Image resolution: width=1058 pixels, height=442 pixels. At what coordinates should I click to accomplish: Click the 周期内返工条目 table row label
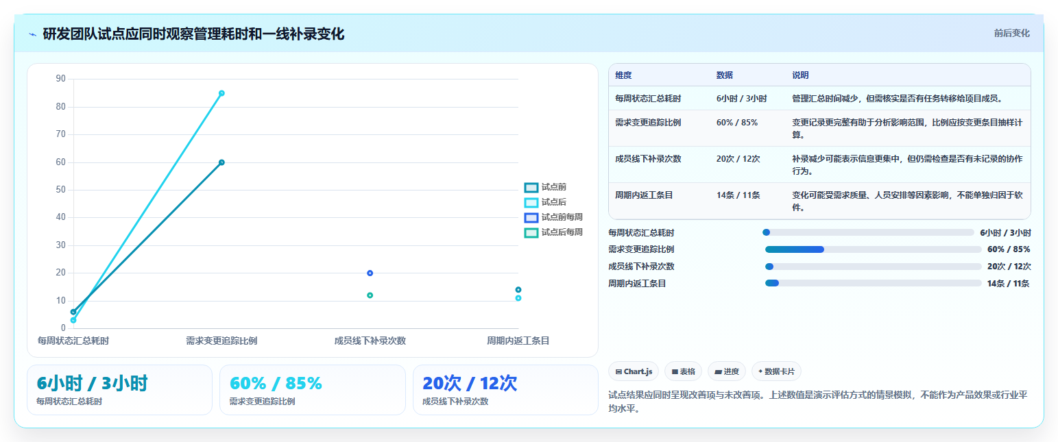tap(644, 195)
